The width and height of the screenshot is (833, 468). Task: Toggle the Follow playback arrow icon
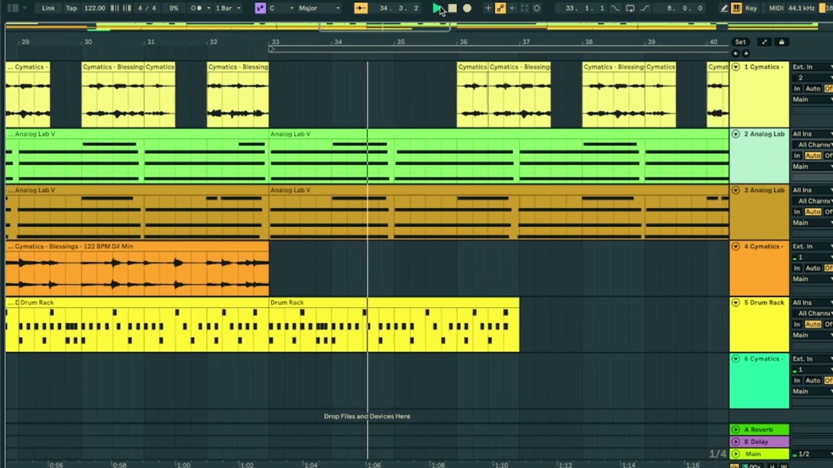[361, 8]
